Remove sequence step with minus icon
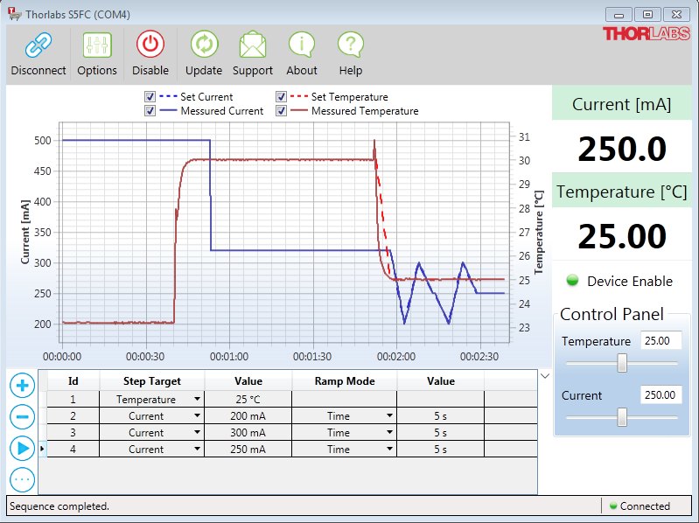 (23, 416)
